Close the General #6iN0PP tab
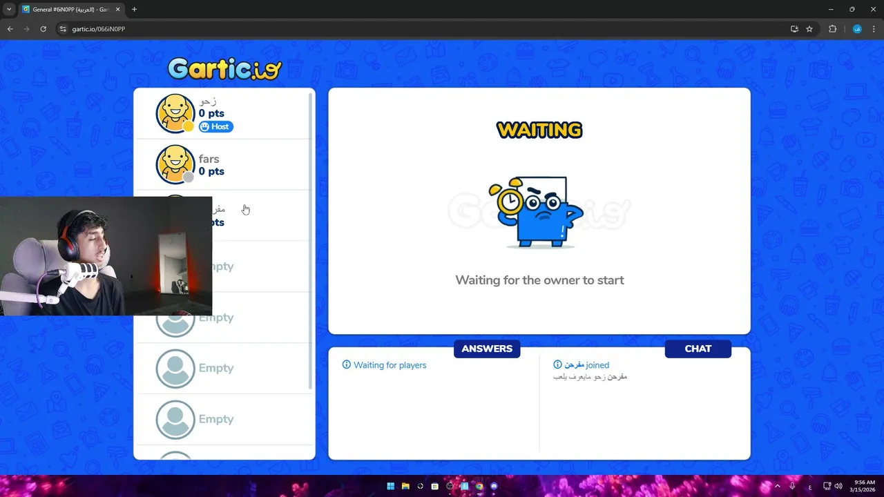This screenshot has height=497, width=884. 117,10
